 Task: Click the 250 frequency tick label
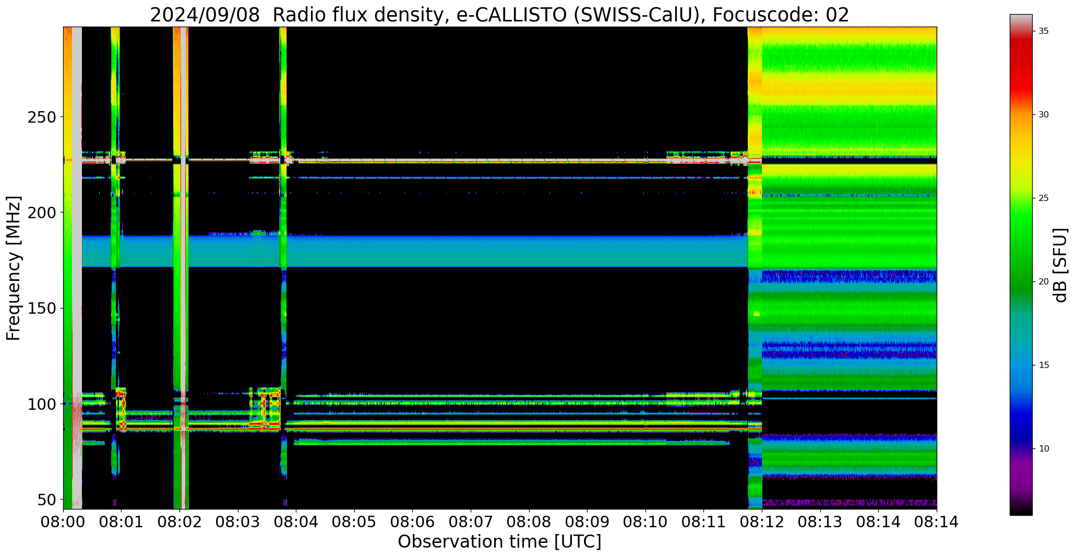pyautogui.click(x=41, y=117)
